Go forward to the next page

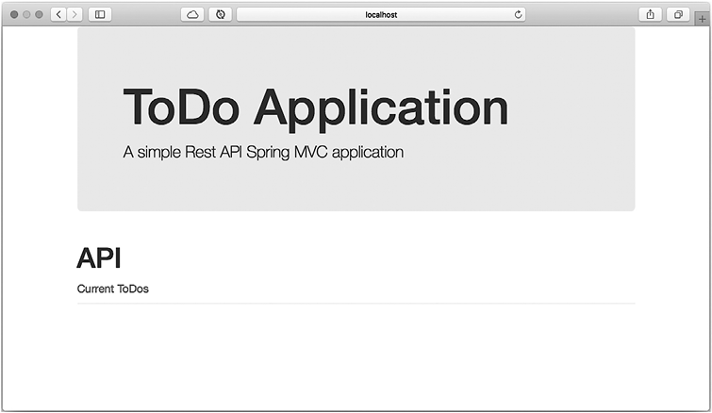click(74, 14)
